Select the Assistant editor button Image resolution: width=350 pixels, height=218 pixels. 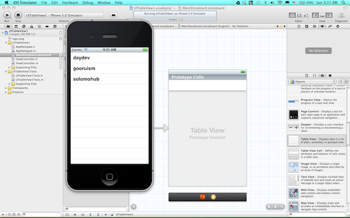pyautogui.click(x=299, y=15)
